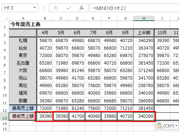Image resolution: width=179 pixels, height=132 pixels.
Task: Click the 岡山 row label
Action: [x=23, y=78]
